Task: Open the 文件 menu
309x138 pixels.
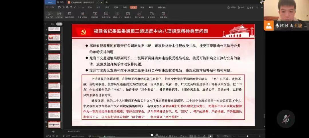Action: [x=52, y=7]
